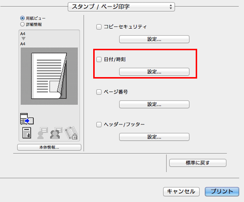244x202 pixels.
Task: Open 設定 for コピーセキュリティ
Action: pos(154,39)
